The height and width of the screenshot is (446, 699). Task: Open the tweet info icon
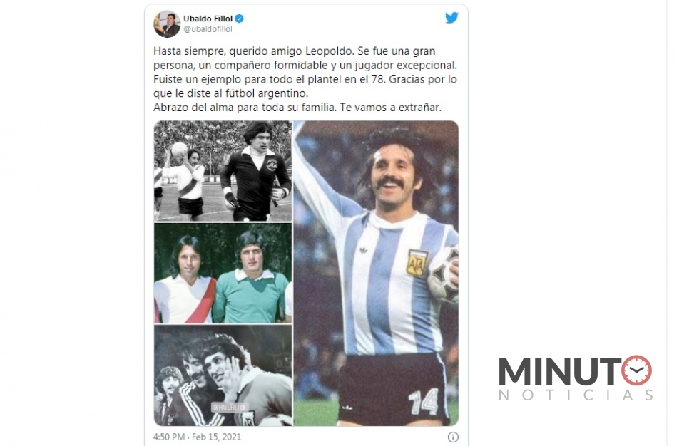pyautogui.click(x=453, y=437)
